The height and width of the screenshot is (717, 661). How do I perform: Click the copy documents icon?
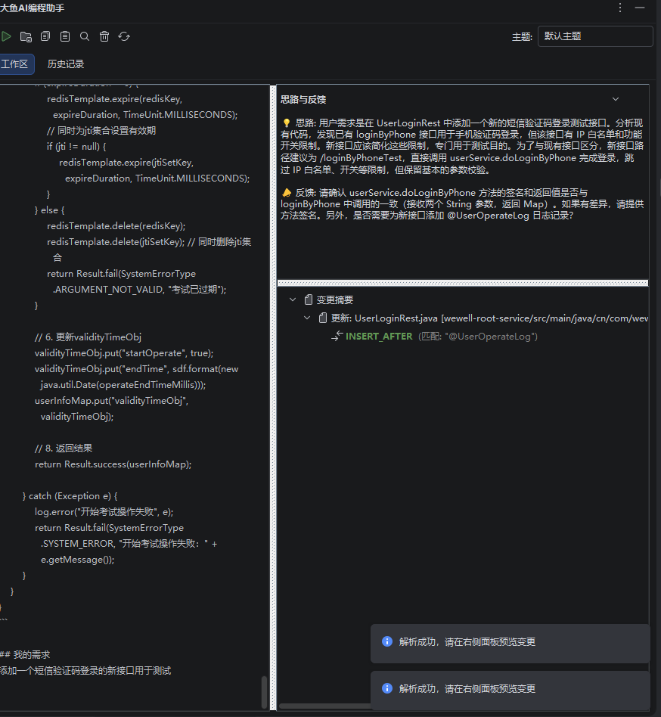[45, 36]
